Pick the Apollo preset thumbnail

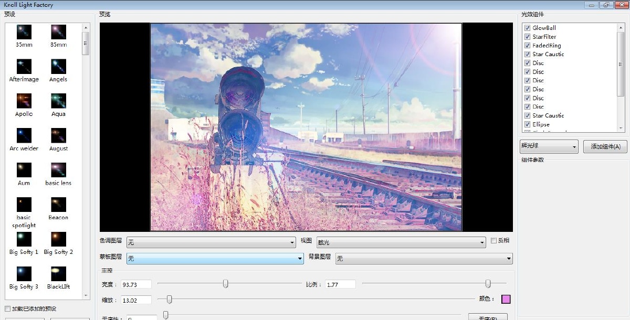(24, 101)
